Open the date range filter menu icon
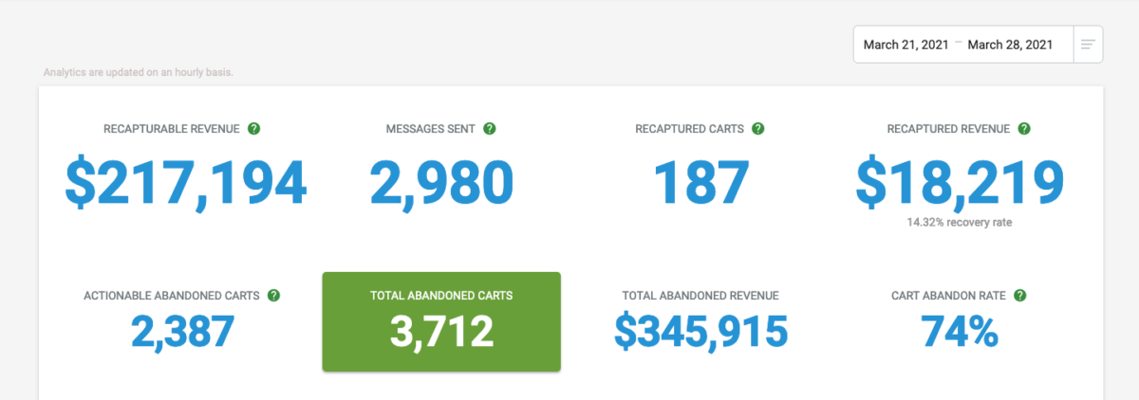Screen dimensions: 1139x400 (x=1088, y=45)
